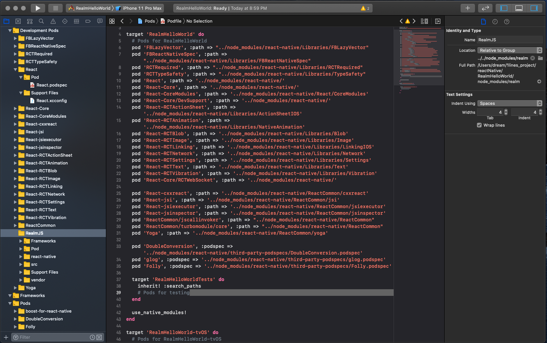Toggle source-control status filter

99,337
